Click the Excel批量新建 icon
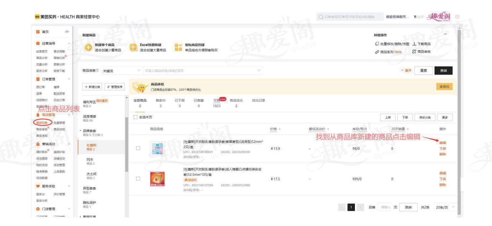The height and width of the screenshot is (226, 492). coord(133,48)
